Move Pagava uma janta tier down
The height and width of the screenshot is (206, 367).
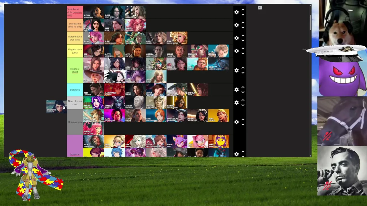(x=243, y=53)
